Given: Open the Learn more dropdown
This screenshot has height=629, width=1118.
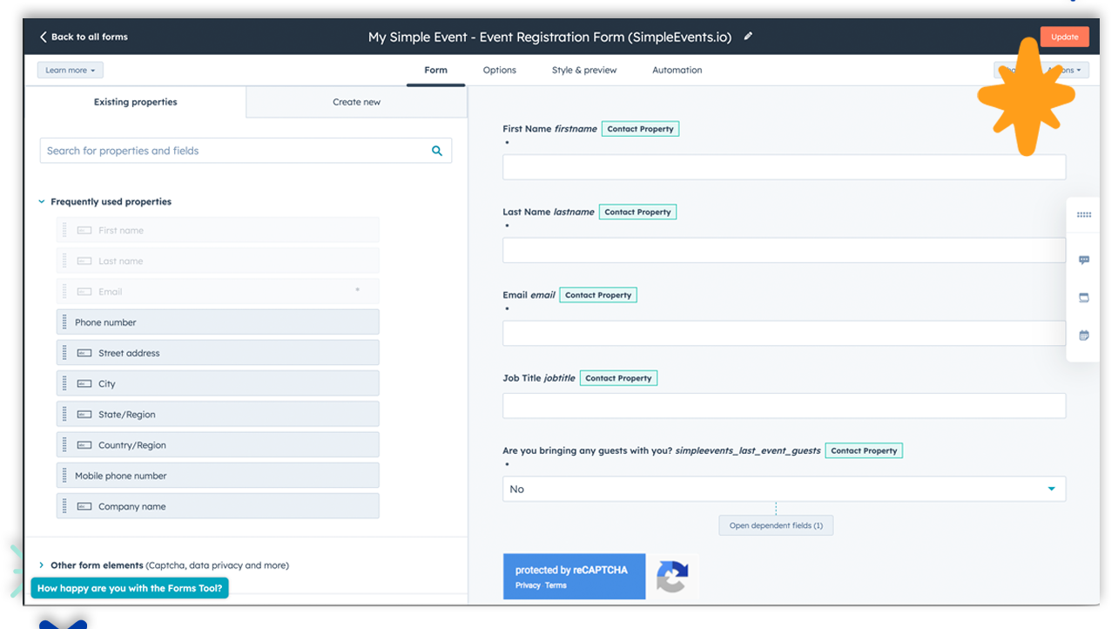Looking at the screenshot, I should 71,70.
